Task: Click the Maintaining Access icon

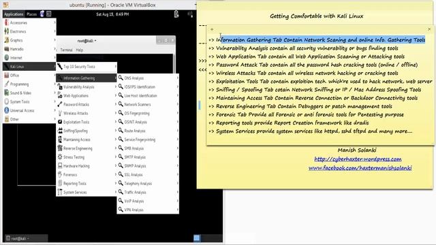Action: tap(60, 140)
